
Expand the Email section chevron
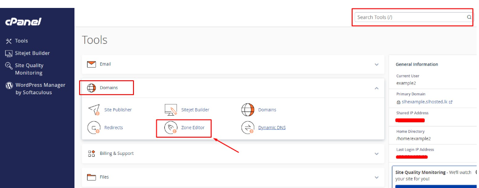coord(376,64)
